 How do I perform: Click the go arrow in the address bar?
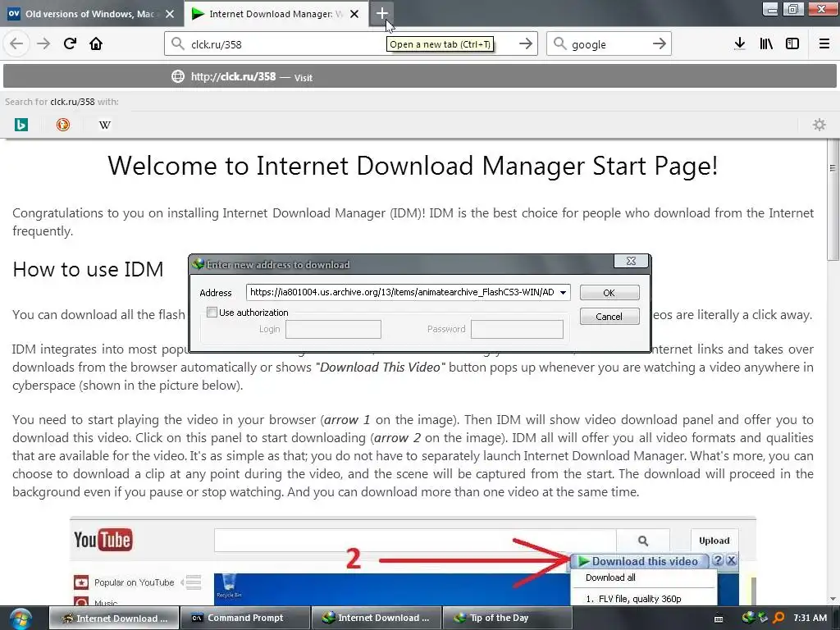[526, 43]
